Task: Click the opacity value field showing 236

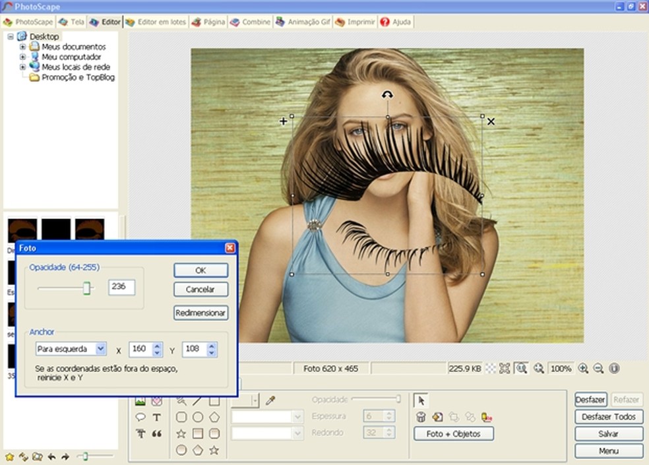Action: coord(121,287)
